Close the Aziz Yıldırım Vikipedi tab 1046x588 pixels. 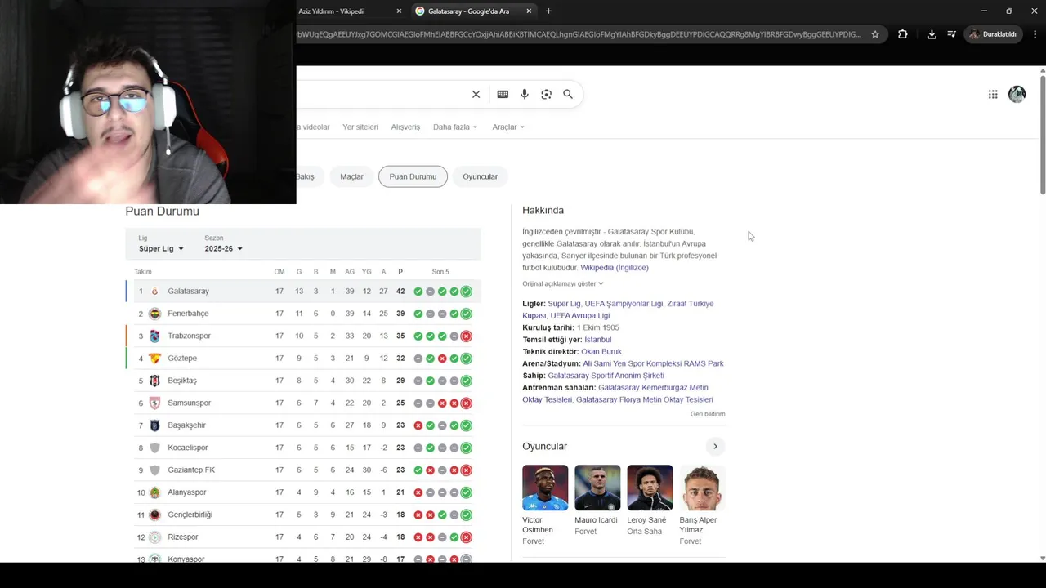399,11
